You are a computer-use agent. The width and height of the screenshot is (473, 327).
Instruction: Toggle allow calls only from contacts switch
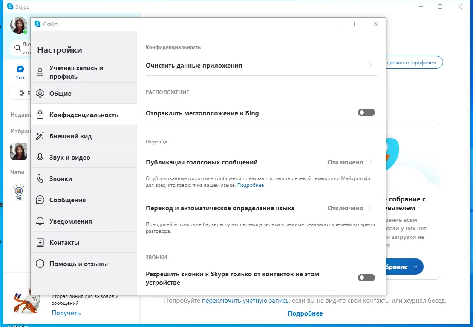click(x=366, y=278)
